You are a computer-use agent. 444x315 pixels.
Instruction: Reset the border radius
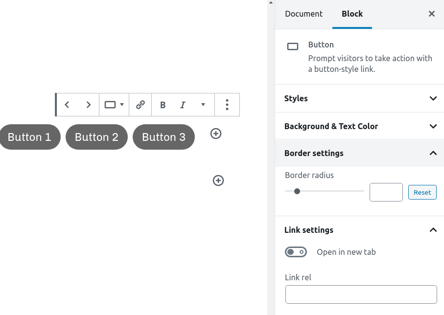[x=422, y=192]
